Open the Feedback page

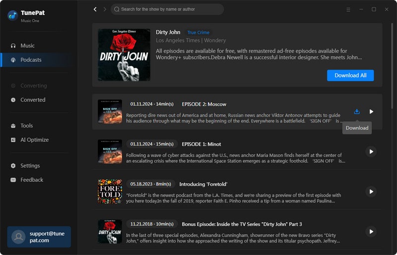tap(32, 180)
